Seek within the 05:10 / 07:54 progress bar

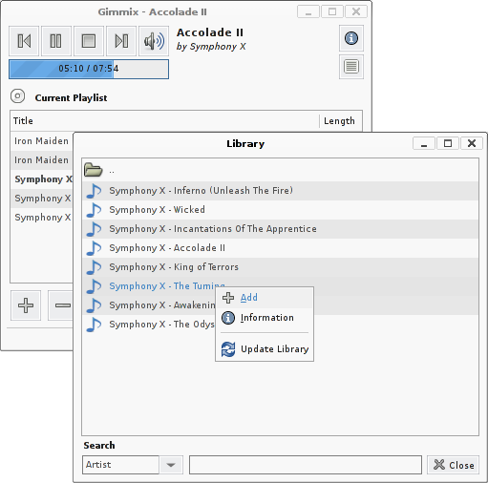coord(89,69)
